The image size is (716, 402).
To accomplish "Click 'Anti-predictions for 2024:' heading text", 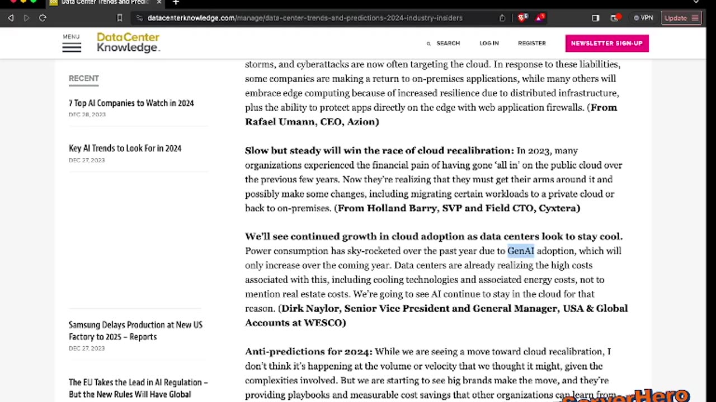I will 308,352.
